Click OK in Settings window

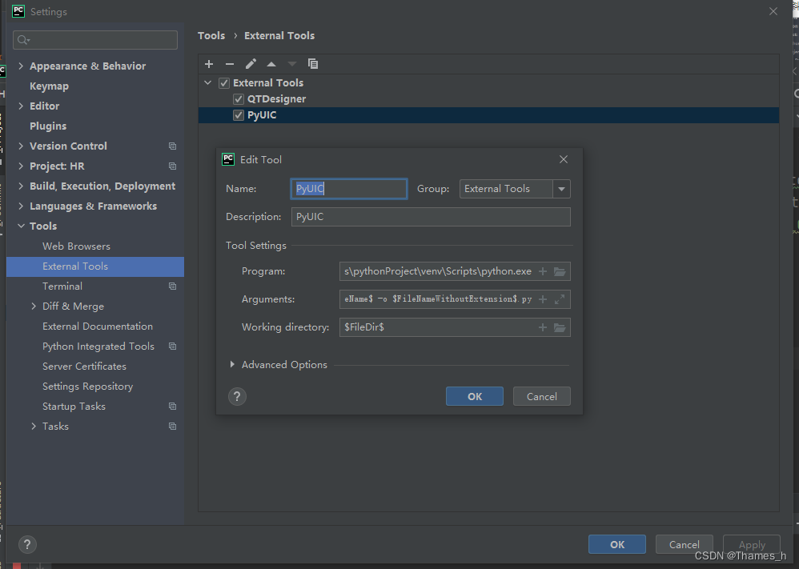tap(617, 544)
